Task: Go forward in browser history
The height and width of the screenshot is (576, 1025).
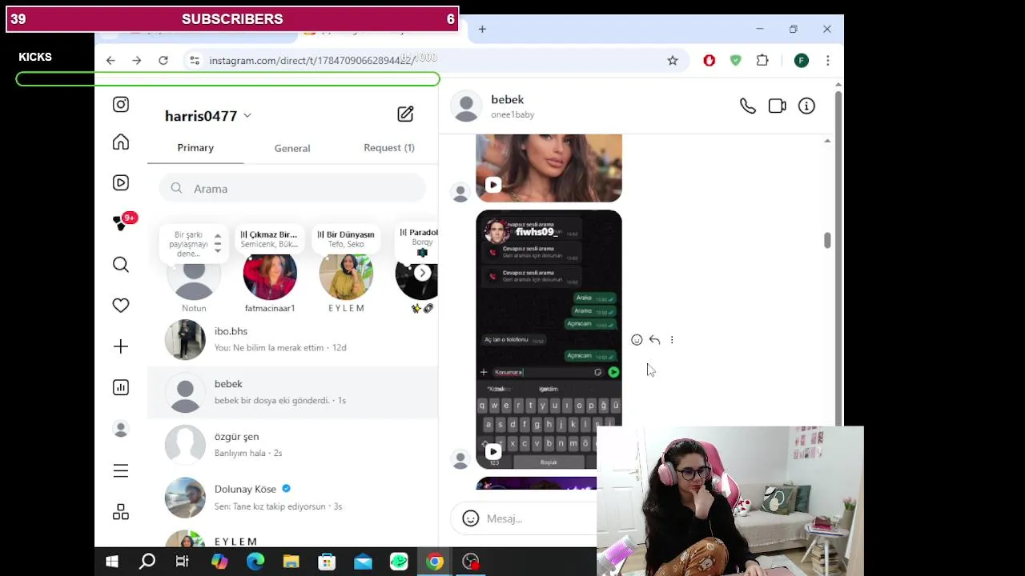Action: click(x=137, y=61)
